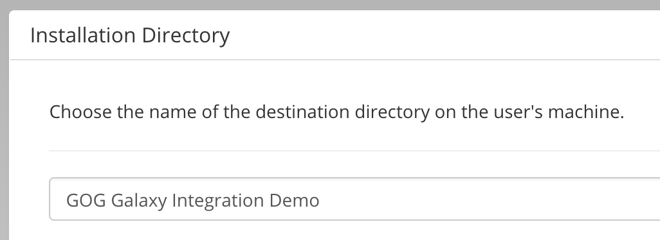This screenshot has height=240, width=660.
Task: Click the word "Installation" in the heading
Action: pos(84,35)
